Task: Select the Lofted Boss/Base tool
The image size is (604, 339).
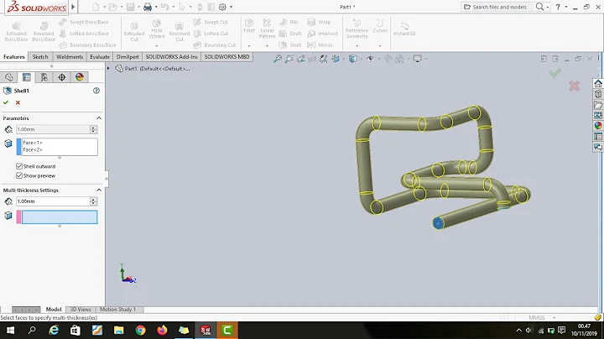Action: (x=84, y=34)
